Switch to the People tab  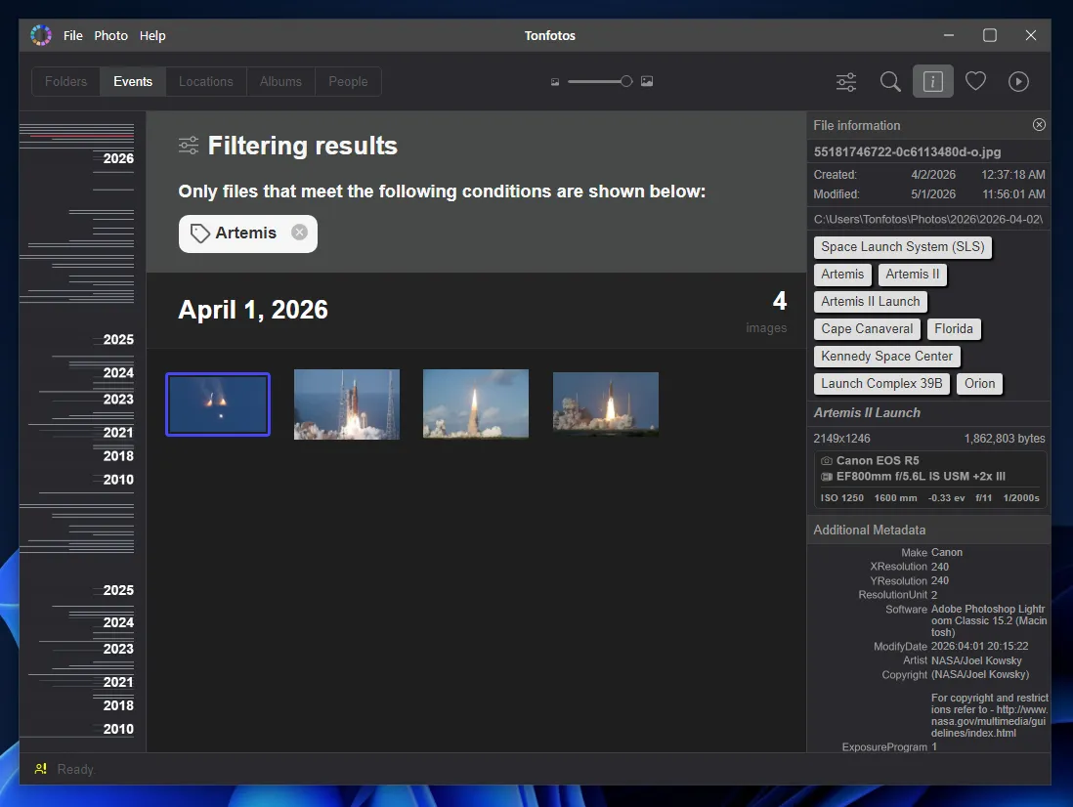tap(348, 81)
